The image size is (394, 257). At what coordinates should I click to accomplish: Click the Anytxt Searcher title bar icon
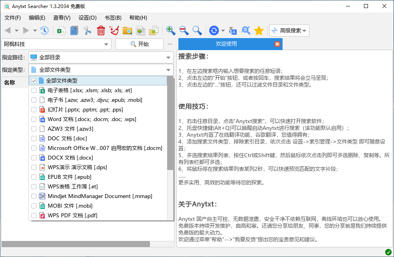[x=7, y=6]
